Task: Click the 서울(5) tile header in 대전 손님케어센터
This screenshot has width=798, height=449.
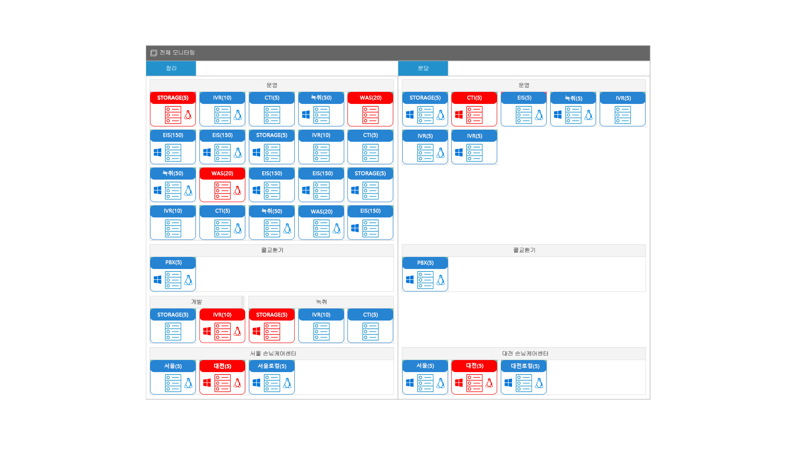Action: pos(425,366)
